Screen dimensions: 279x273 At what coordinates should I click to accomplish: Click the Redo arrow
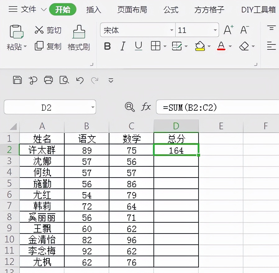click(x=95, y=80)
